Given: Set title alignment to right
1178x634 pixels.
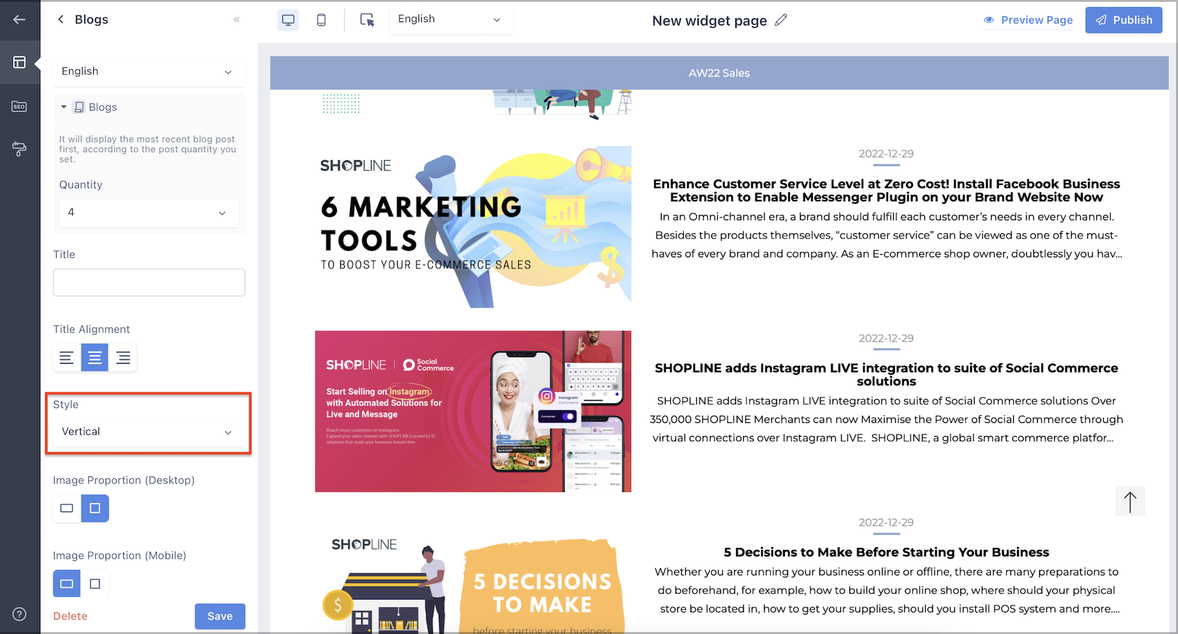Looking at the screenshot, I should click(x=123, y=357).
